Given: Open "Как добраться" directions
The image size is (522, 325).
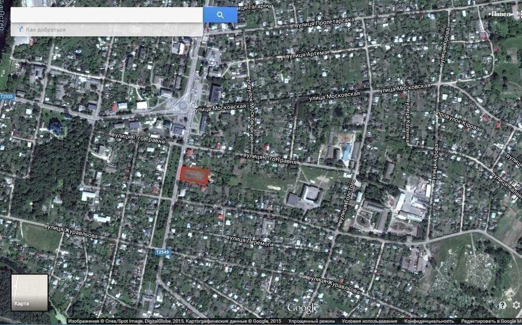Looking at the screenshot, I should (46, 30).
